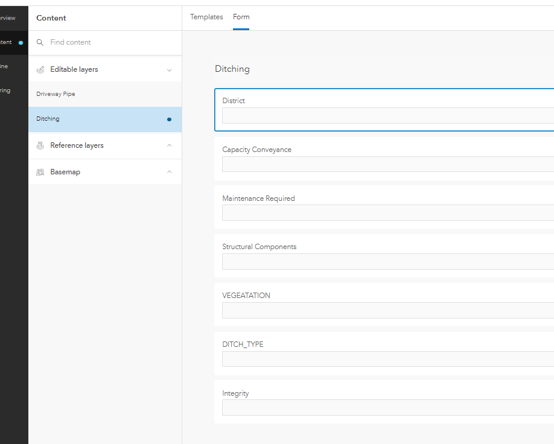The width and height of the screenshot is (554, 444).
Task: Go to the Overview sidebar item
Action: point(8,18)
